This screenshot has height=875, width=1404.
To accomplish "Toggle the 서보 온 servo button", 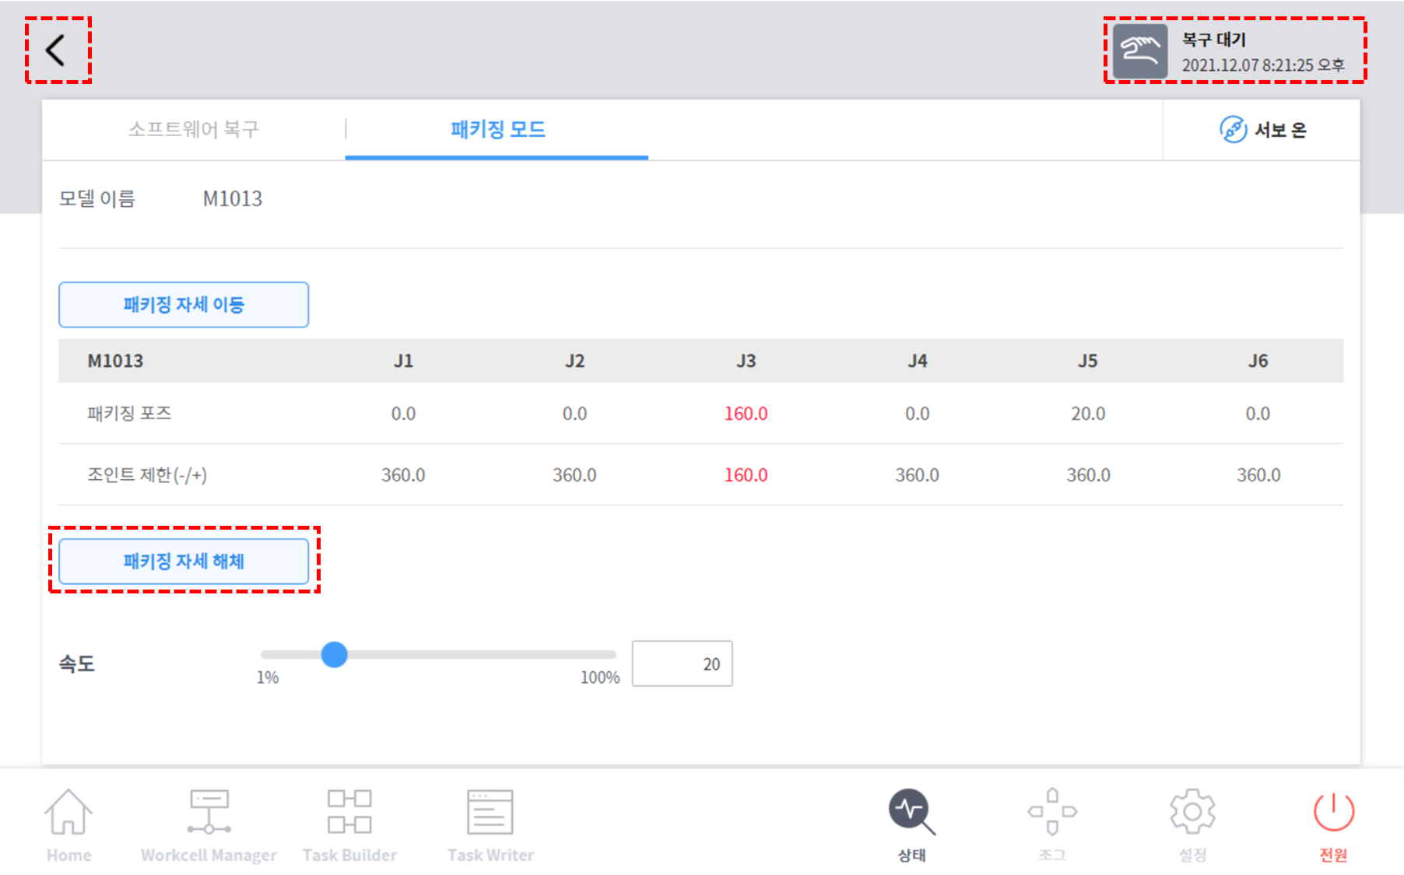I will coord(1262,130).
